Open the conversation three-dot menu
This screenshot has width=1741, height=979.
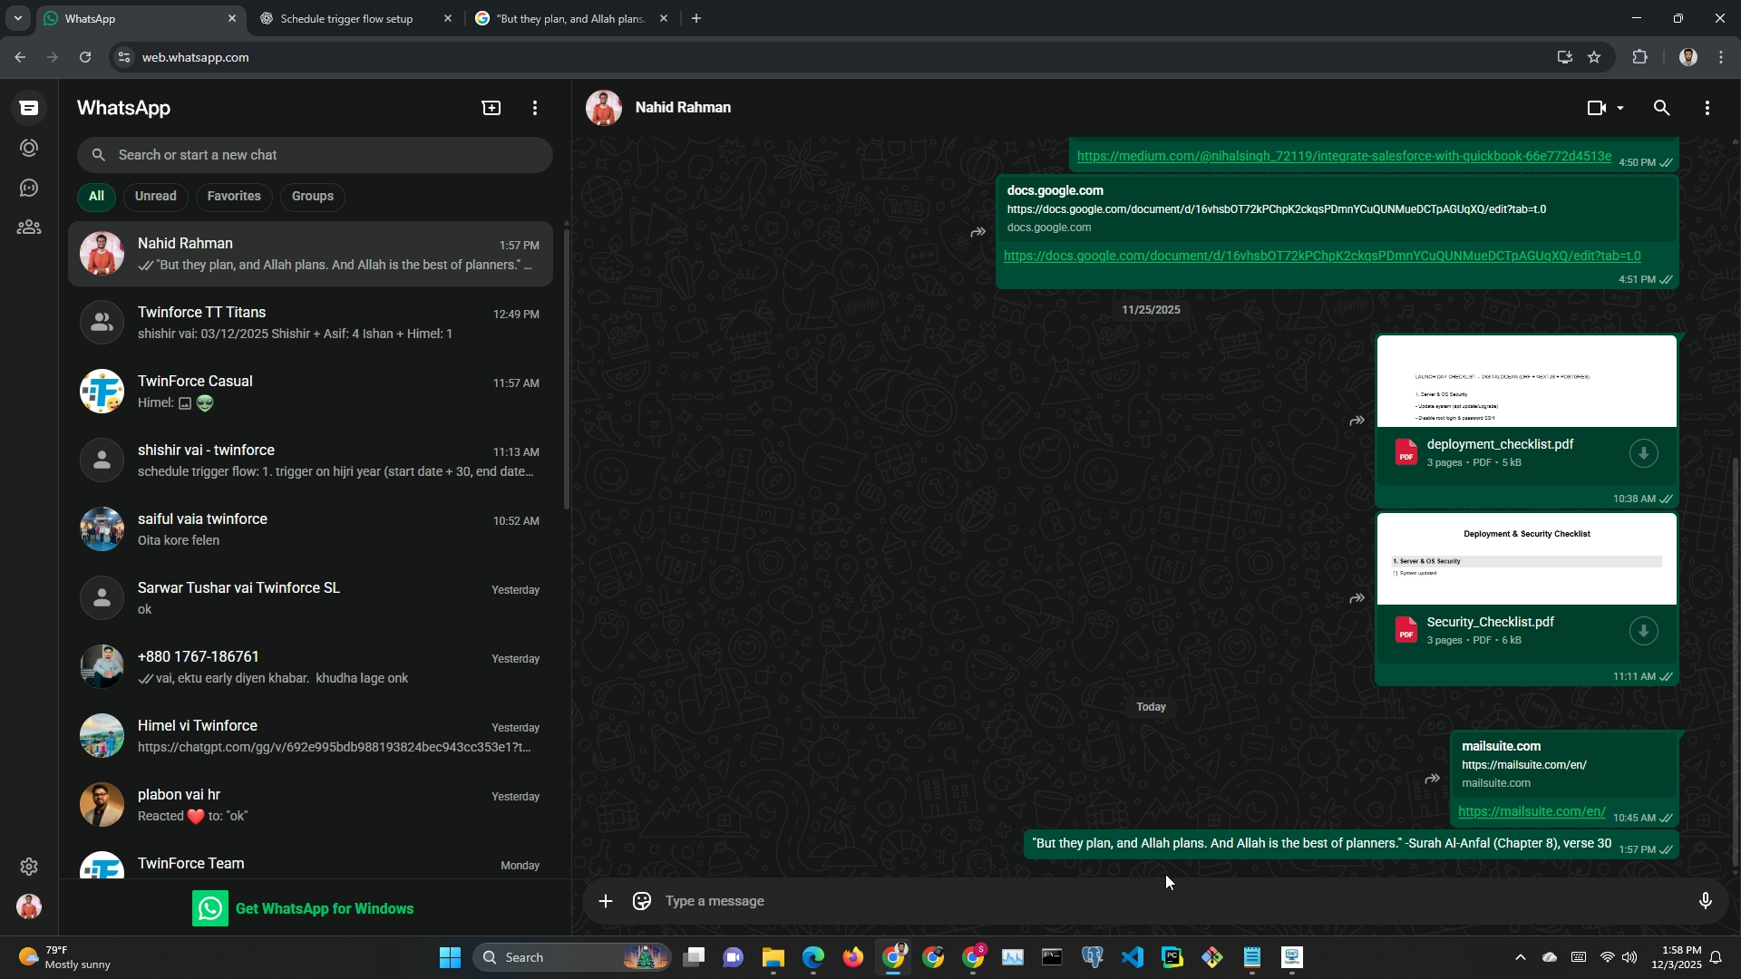pos(1707,108)
